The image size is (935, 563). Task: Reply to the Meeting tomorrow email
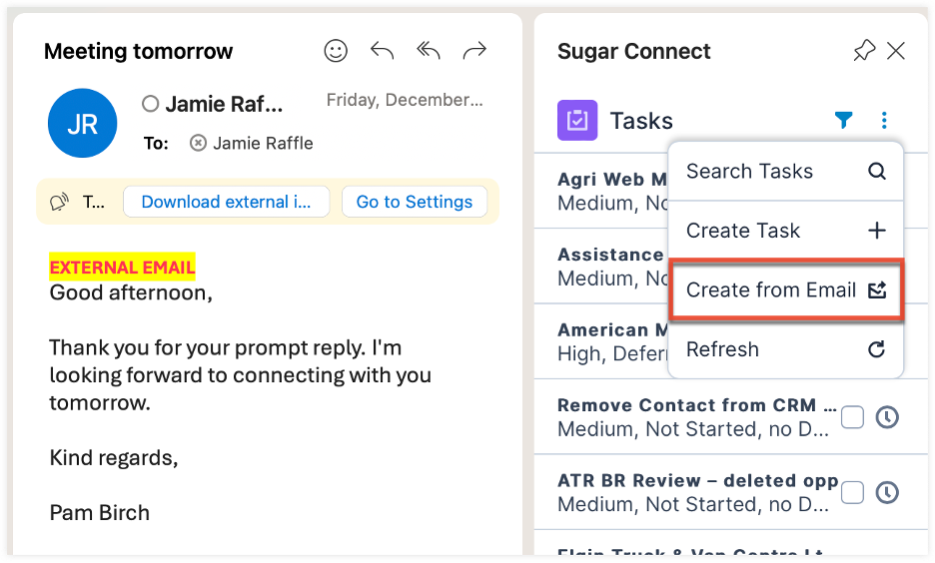tap(382, 51)
